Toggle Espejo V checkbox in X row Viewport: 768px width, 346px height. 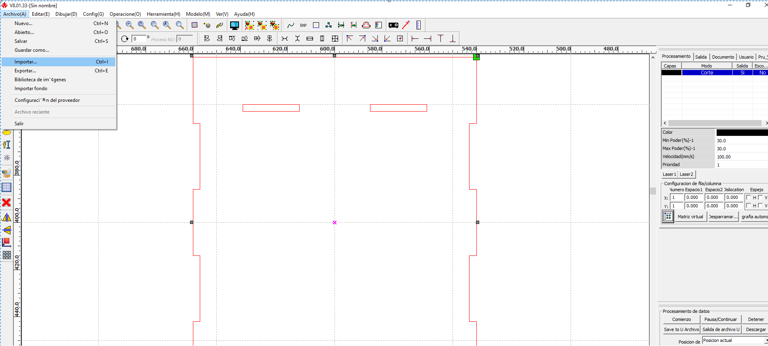(760, 197)
